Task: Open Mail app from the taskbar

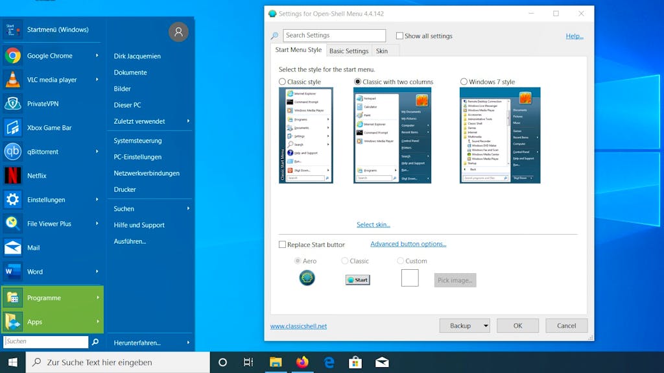Action: (x=382, y=363)
